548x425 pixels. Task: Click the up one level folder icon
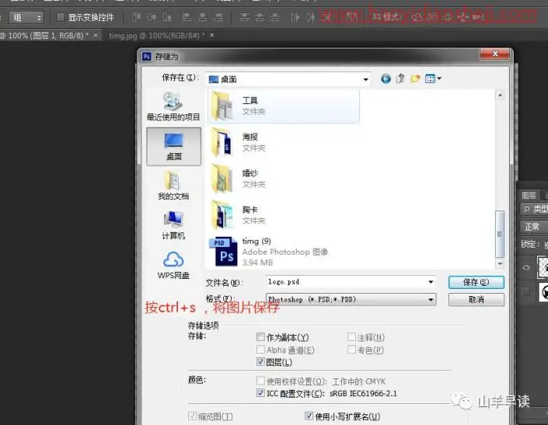pos(400,79)
